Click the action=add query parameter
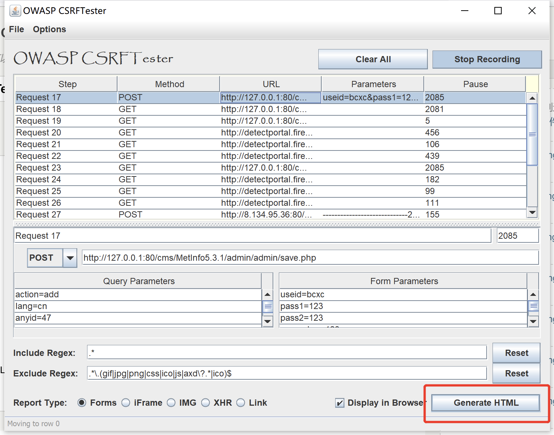 coord(138,294)
